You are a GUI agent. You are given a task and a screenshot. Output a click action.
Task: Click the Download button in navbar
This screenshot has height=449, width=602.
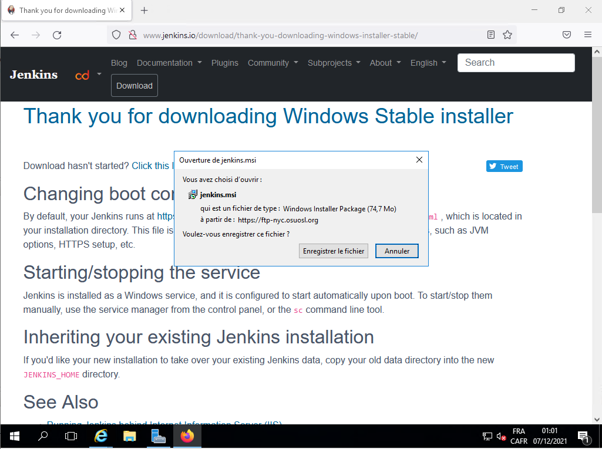(134, 86)
